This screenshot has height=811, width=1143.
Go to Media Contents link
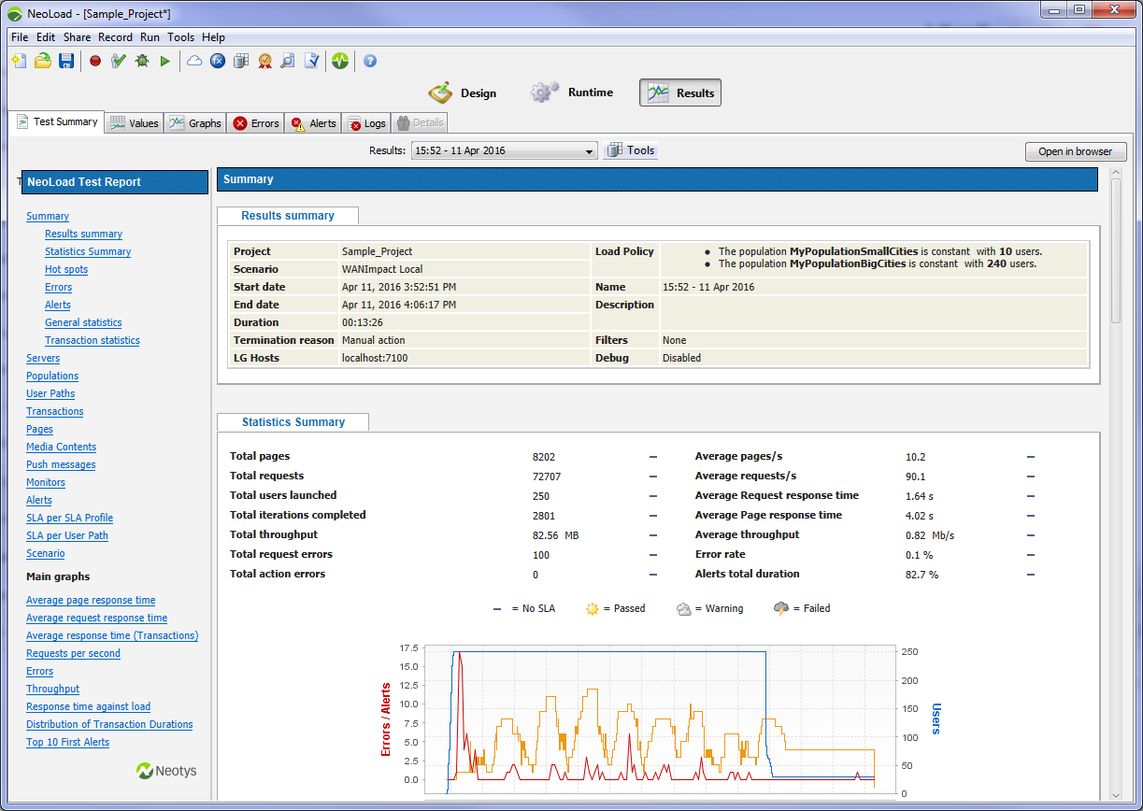[x=61, y=447]
